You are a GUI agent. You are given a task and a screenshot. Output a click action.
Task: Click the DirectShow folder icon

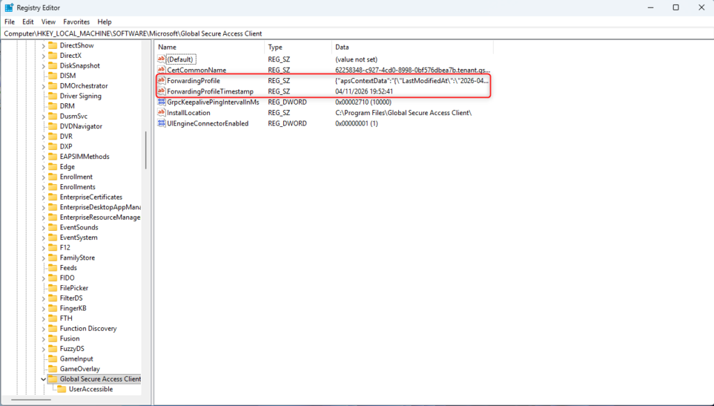(x=53, y=45)
